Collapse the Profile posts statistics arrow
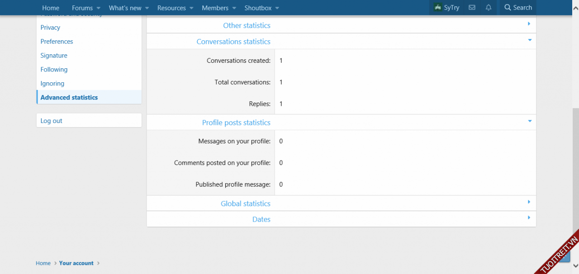The width and height of the screenshot is (579, 274). (529, 121)
